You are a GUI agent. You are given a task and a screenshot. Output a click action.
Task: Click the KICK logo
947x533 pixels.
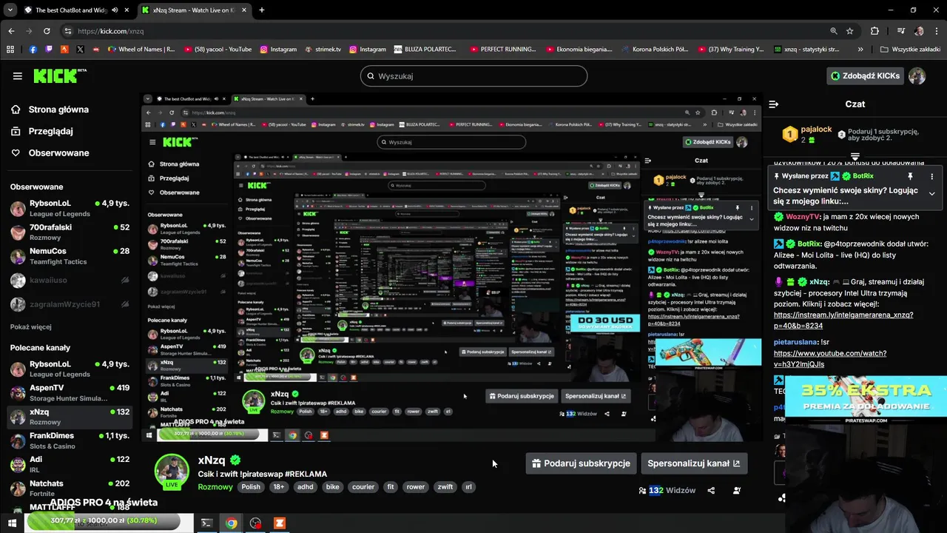(x=59, y=76)
